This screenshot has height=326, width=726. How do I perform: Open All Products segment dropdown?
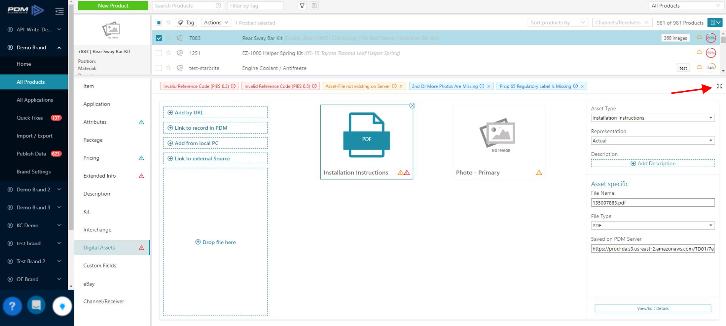[685, 6]
